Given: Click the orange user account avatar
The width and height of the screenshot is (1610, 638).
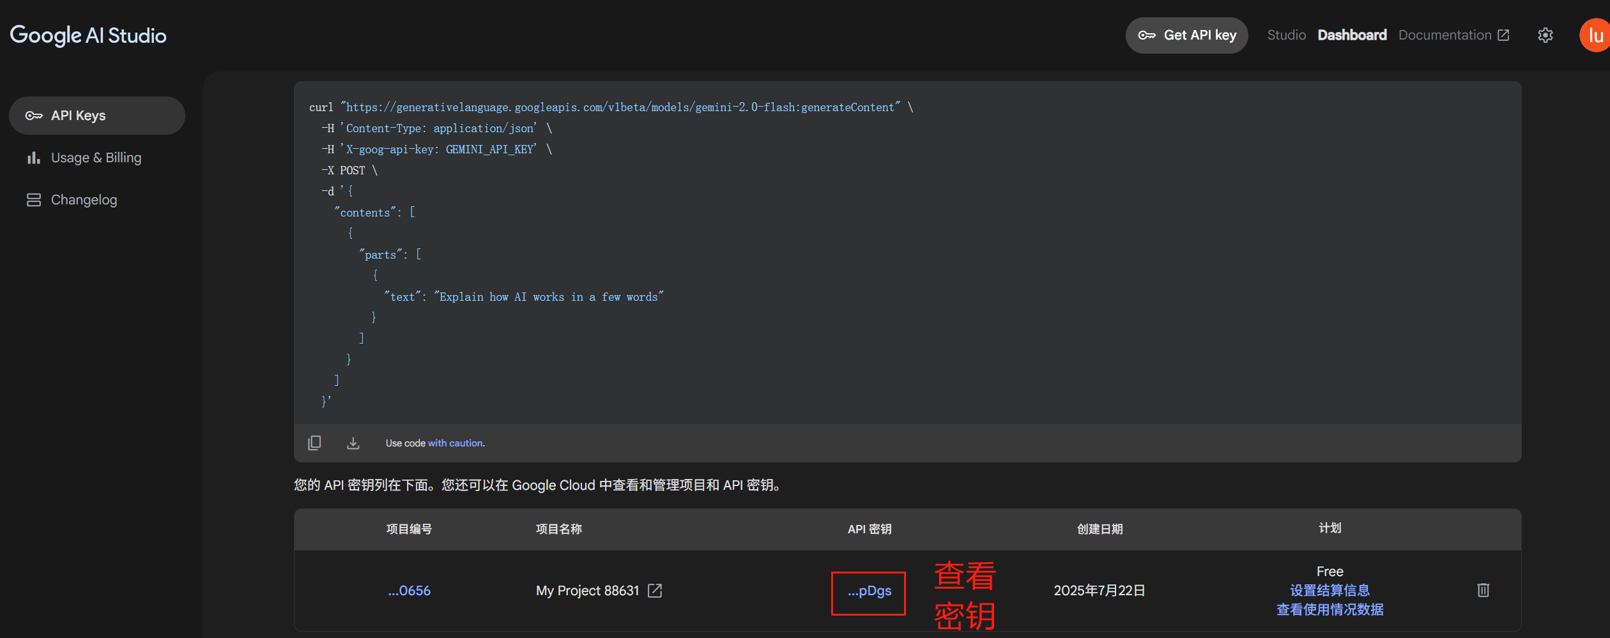Looking at the screenshot, I should (1595, 35).
